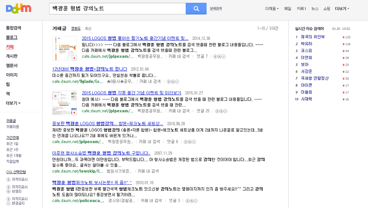Open 이준현 형사소송법 백광훈 형법 강의노트 구합니다 result
368x208 pixels.
coord(101,153)
